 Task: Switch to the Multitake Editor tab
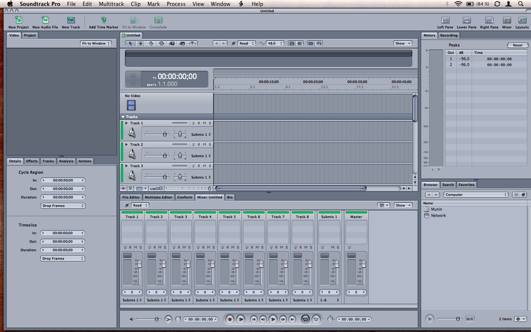click(x=159, y=197)
